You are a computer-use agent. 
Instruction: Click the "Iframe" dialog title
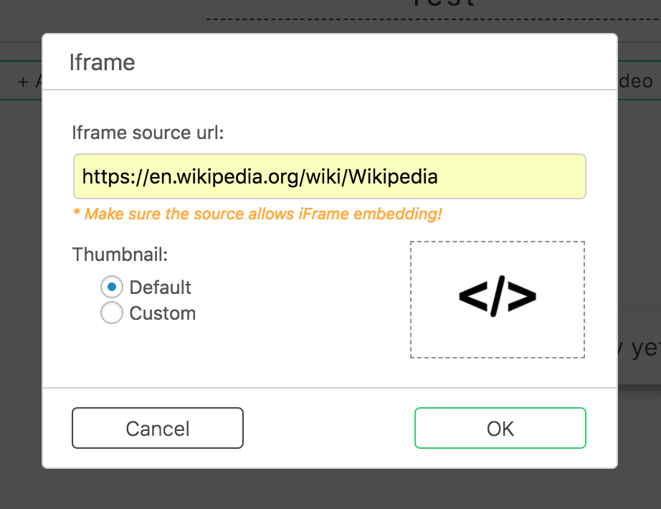click(x=102, y=62)
